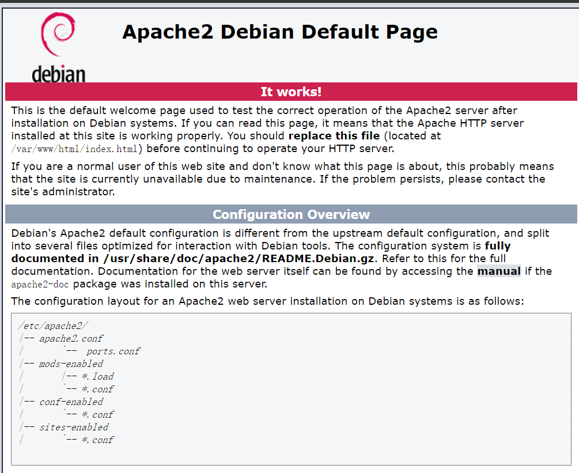This screenshot has height=473, width=579.
Task: Click the apache2-doc package name
Action: 40,284
